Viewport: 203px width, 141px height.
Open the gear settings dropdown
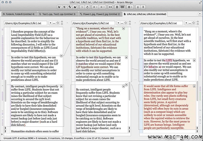point(130,7)
